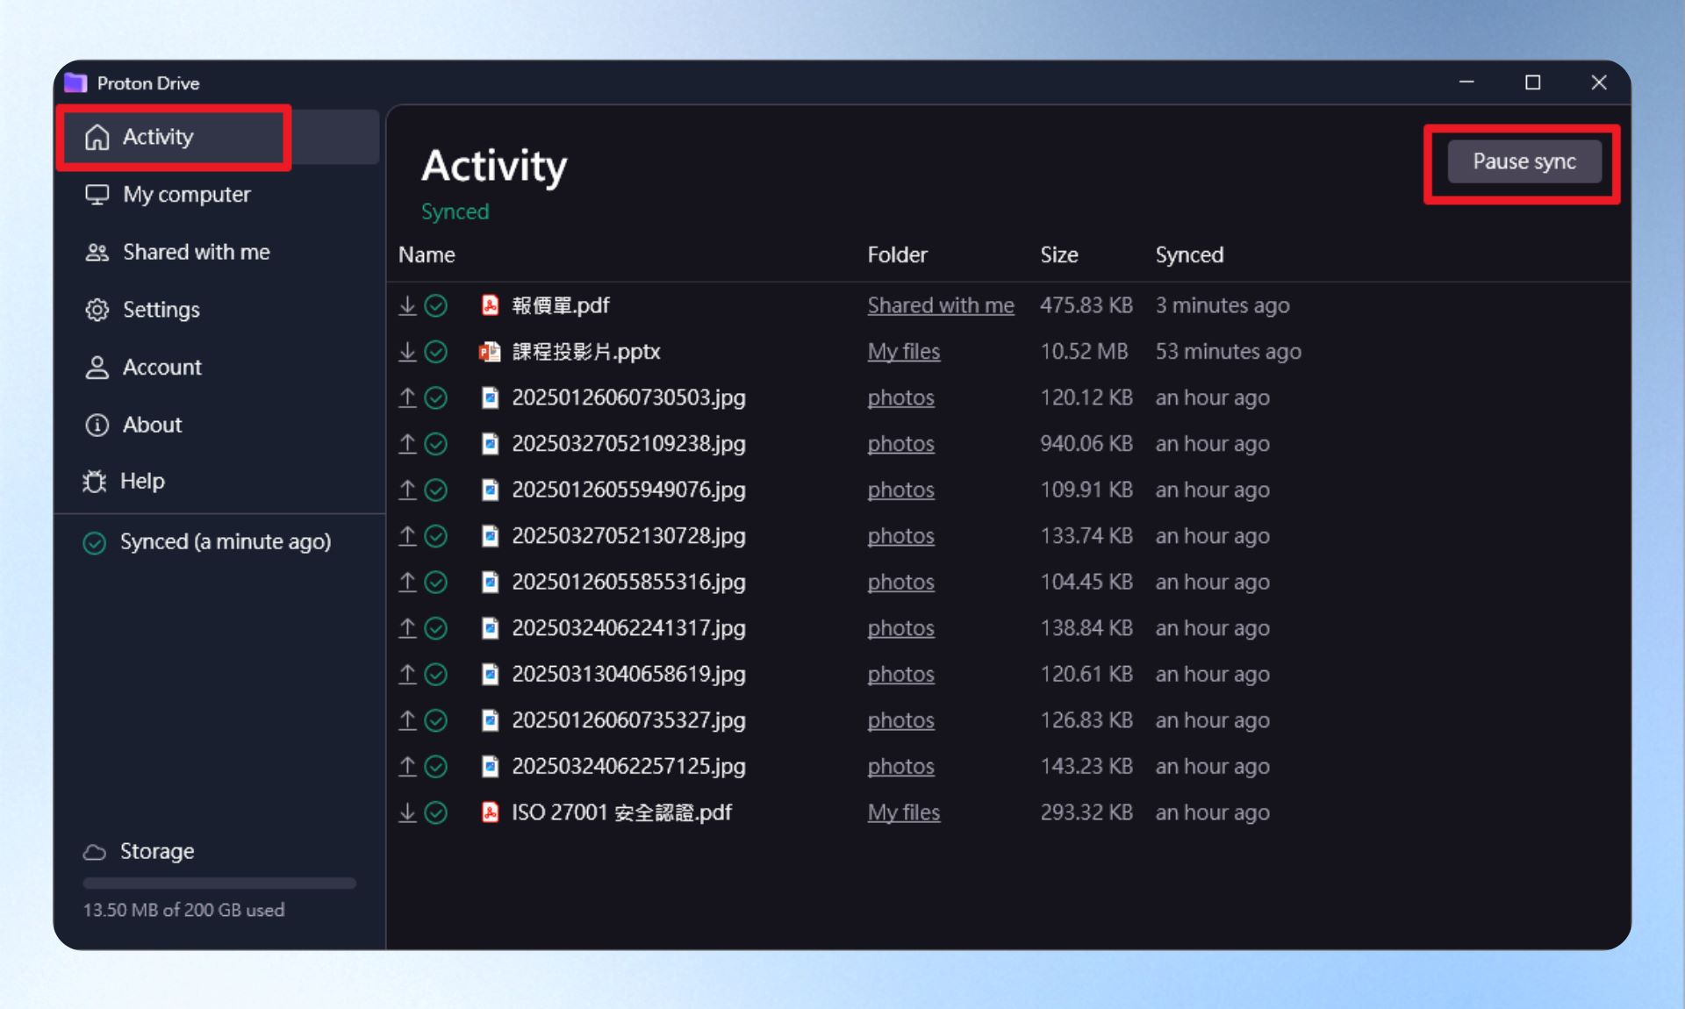Click the PowerPoint icon of 課程投影片.pptx
The width and height of the screenshot is (1685, 1009).
pos(489,352)
